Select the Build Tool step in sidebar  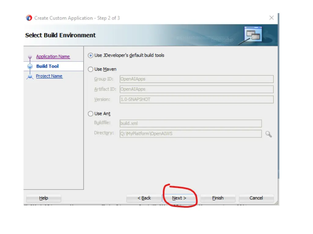point(47,66)
